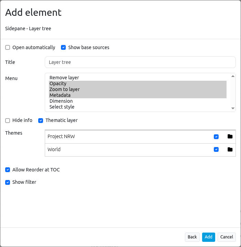Uncheck the Project NRW theme checkbox
The height and width of the screenshot is (247, 241).
point(216,137)
